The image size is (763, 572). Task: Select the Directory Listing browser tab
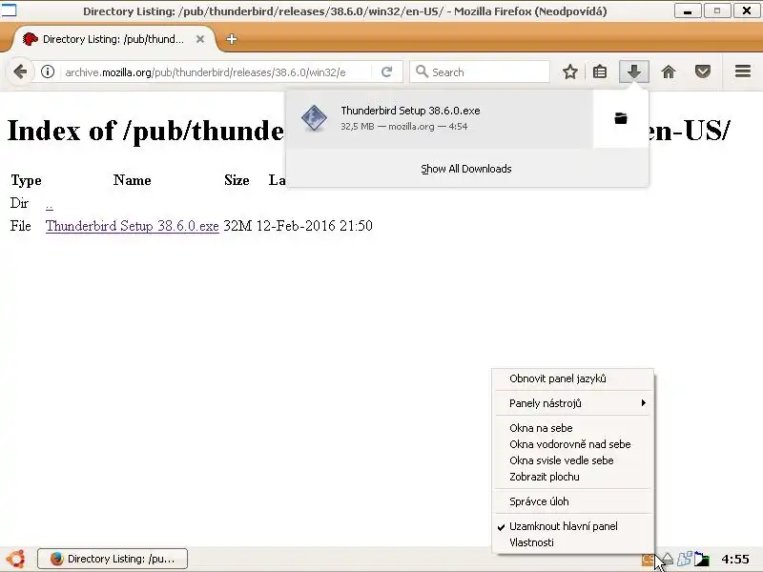click(x=113, y=39)
